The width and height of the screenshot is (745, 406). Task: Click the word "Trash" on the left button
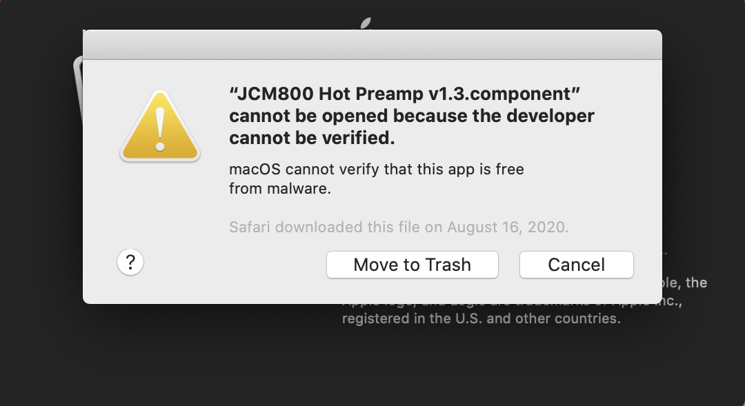448,265
